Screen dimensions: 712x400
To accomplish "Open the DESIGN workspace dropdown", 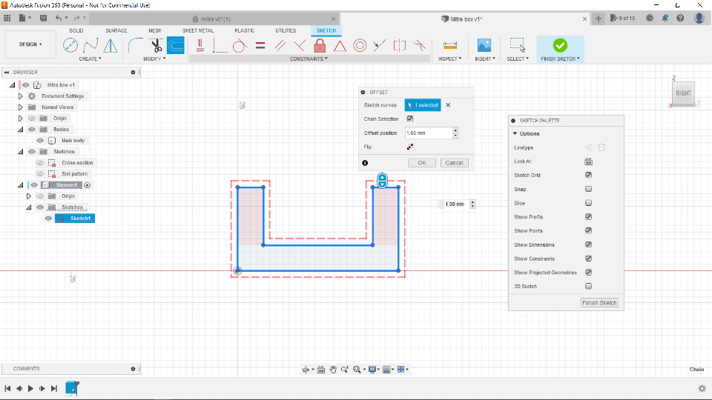I will pos(30,44).
